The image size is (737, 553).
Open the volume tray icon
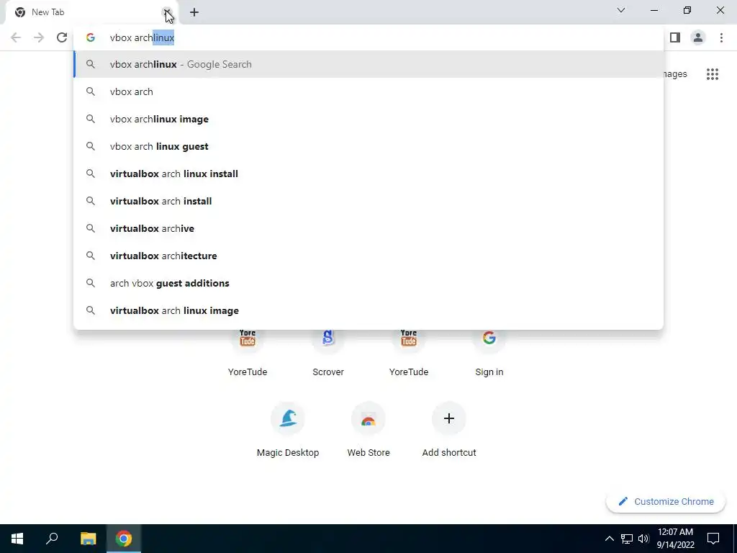[643, 539]
